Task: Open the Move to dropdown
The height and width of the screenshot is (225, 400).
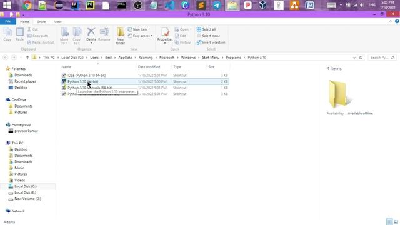Action: (x=64, y=36)
